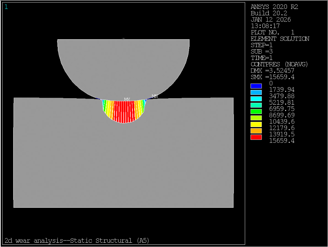The image size is (328, 247).
Task: Click the dark blue legend swatch for 0
Action: (256, 86)
